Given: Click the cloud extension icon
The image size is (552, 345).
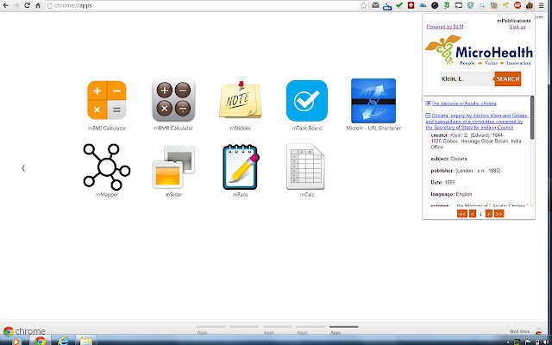Looking at the screenshot, I should tap(423, 5).
